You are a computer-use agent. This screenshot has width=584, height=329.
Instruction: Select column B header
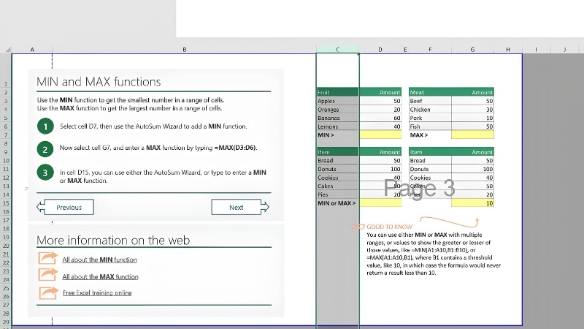click(x=185, y=49)
